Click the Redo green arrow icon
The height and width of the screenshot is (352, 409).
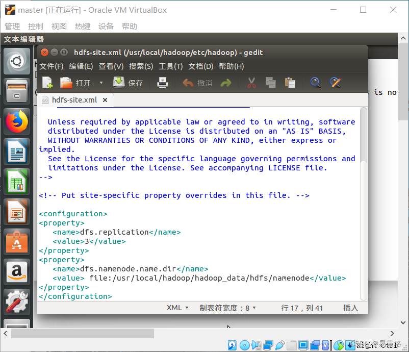[226, 83]
